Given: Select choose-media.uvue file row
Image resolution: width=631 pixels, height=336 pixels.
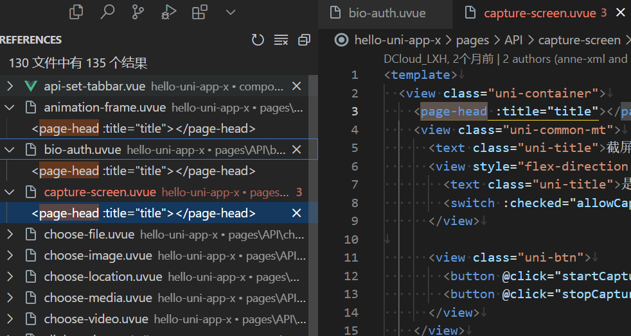Looking at the screenshot, I should click(154, 298).
